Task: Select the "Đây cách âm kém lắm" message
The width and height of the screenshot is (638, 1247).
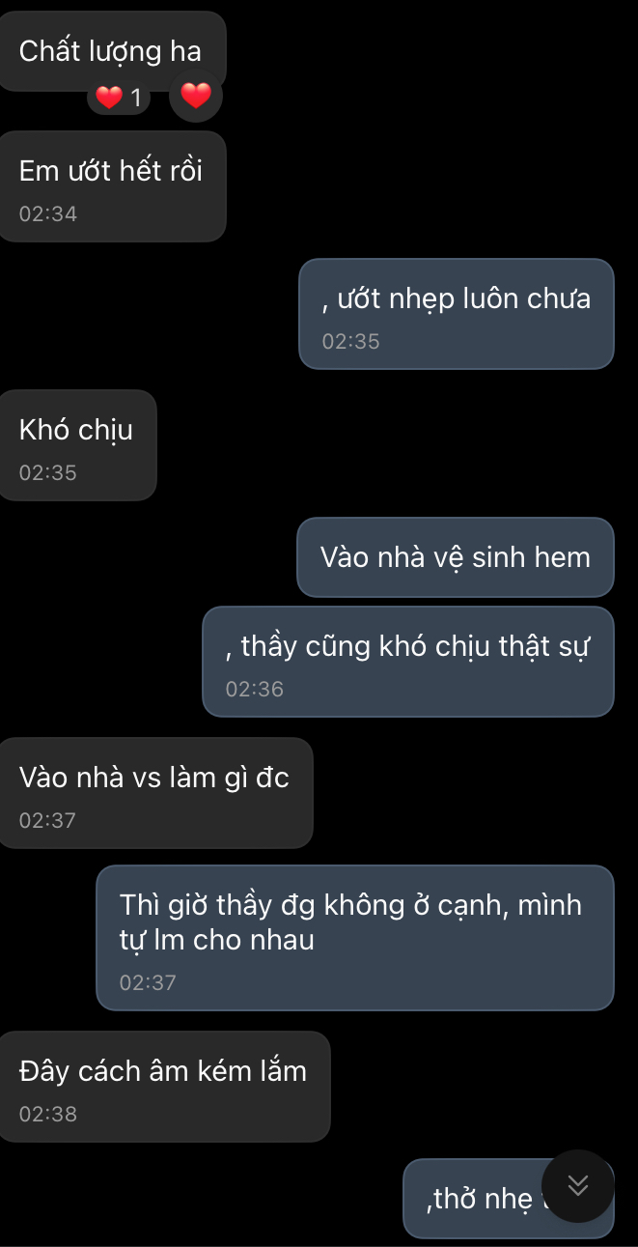Action: pos(163,1087)
